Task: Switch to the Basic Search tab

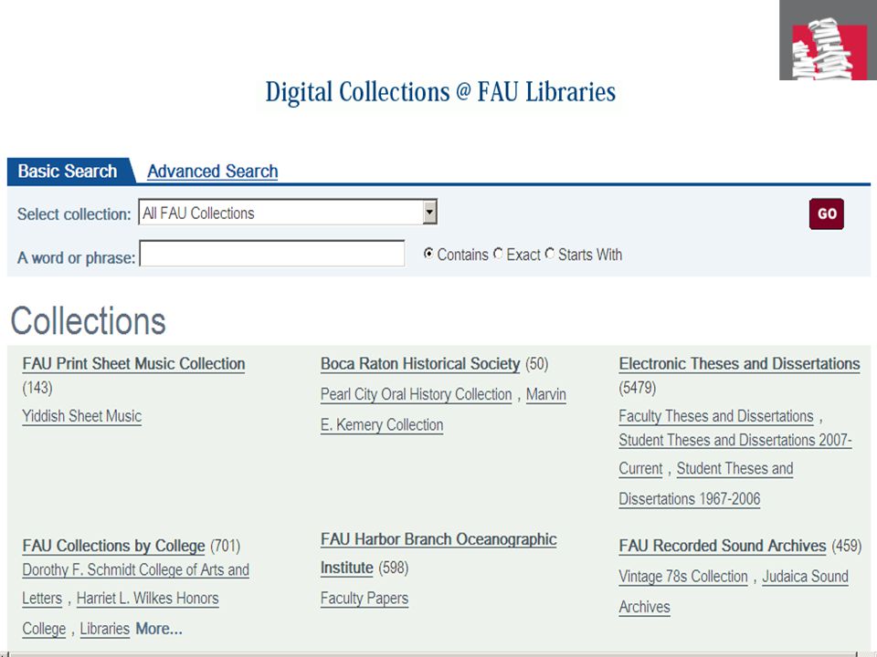Action: click(x=68, y=171)
